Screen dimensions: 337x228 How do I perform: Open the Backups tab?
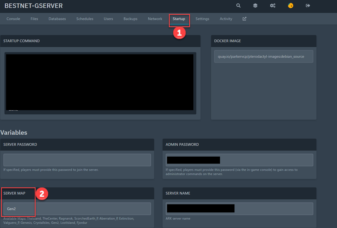pos(130,19)
